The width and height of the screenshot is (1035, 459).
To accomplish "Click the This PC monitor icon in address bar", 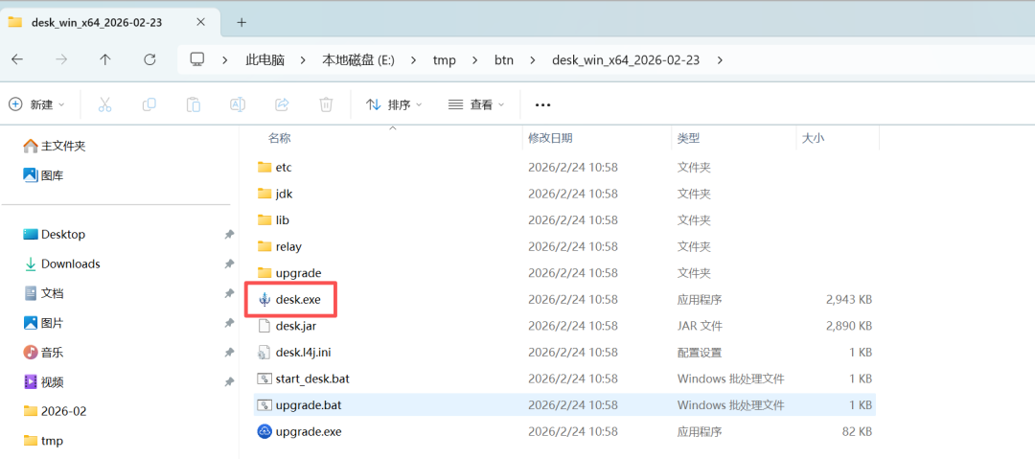I will 196,59.
